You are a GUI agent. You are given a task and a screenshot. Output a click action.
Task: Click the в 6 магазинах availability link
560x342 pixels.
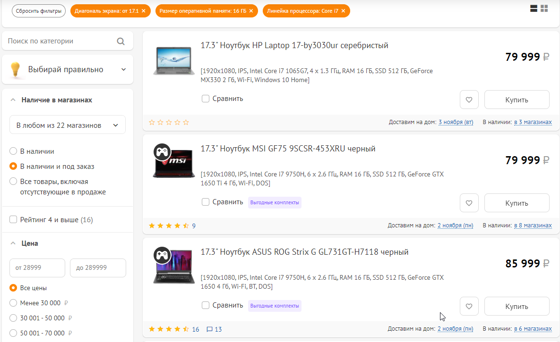[533, 329]
